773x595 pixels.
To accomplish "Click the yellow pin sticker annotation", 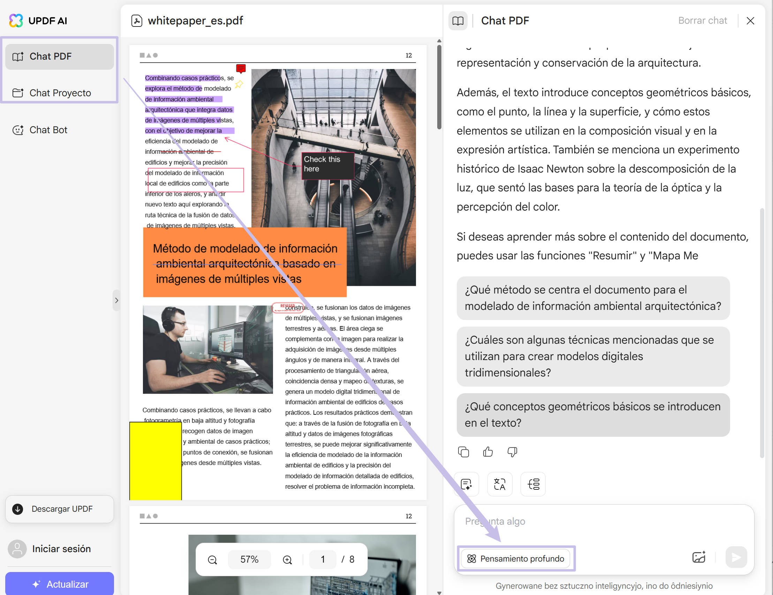I will coord(239,84).
